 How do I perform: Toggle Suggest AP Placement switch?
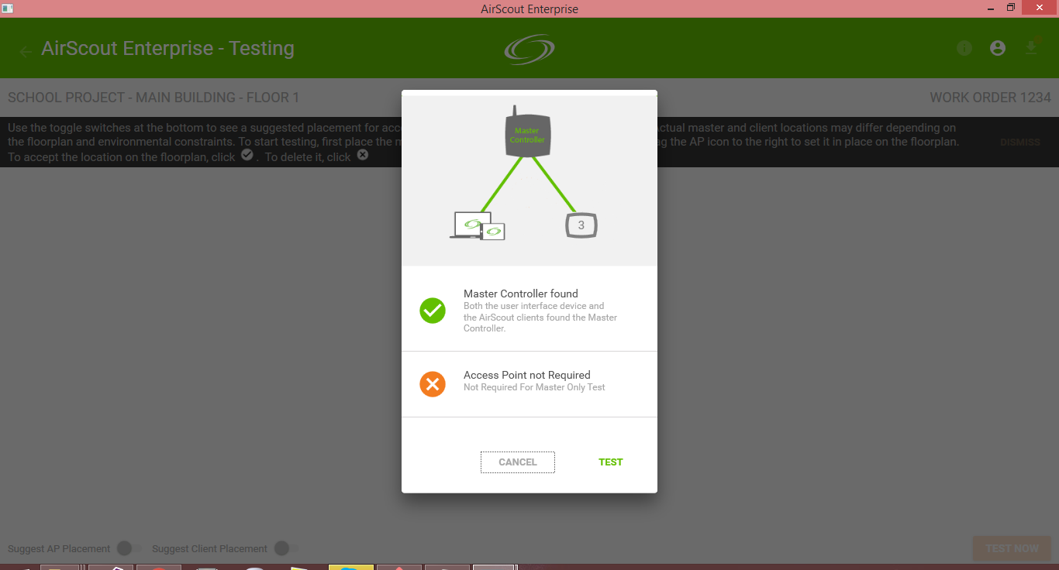click(x=129, y=548)
